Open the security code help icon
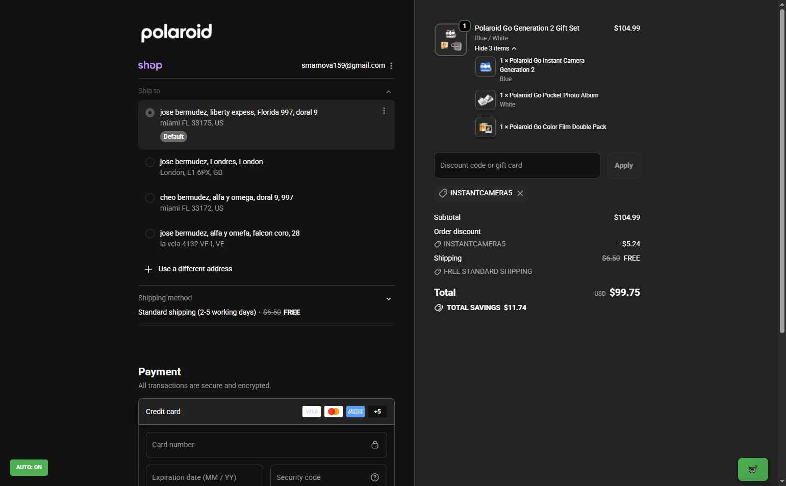This screenshot has height=486, width=786. tap(375, 477)
